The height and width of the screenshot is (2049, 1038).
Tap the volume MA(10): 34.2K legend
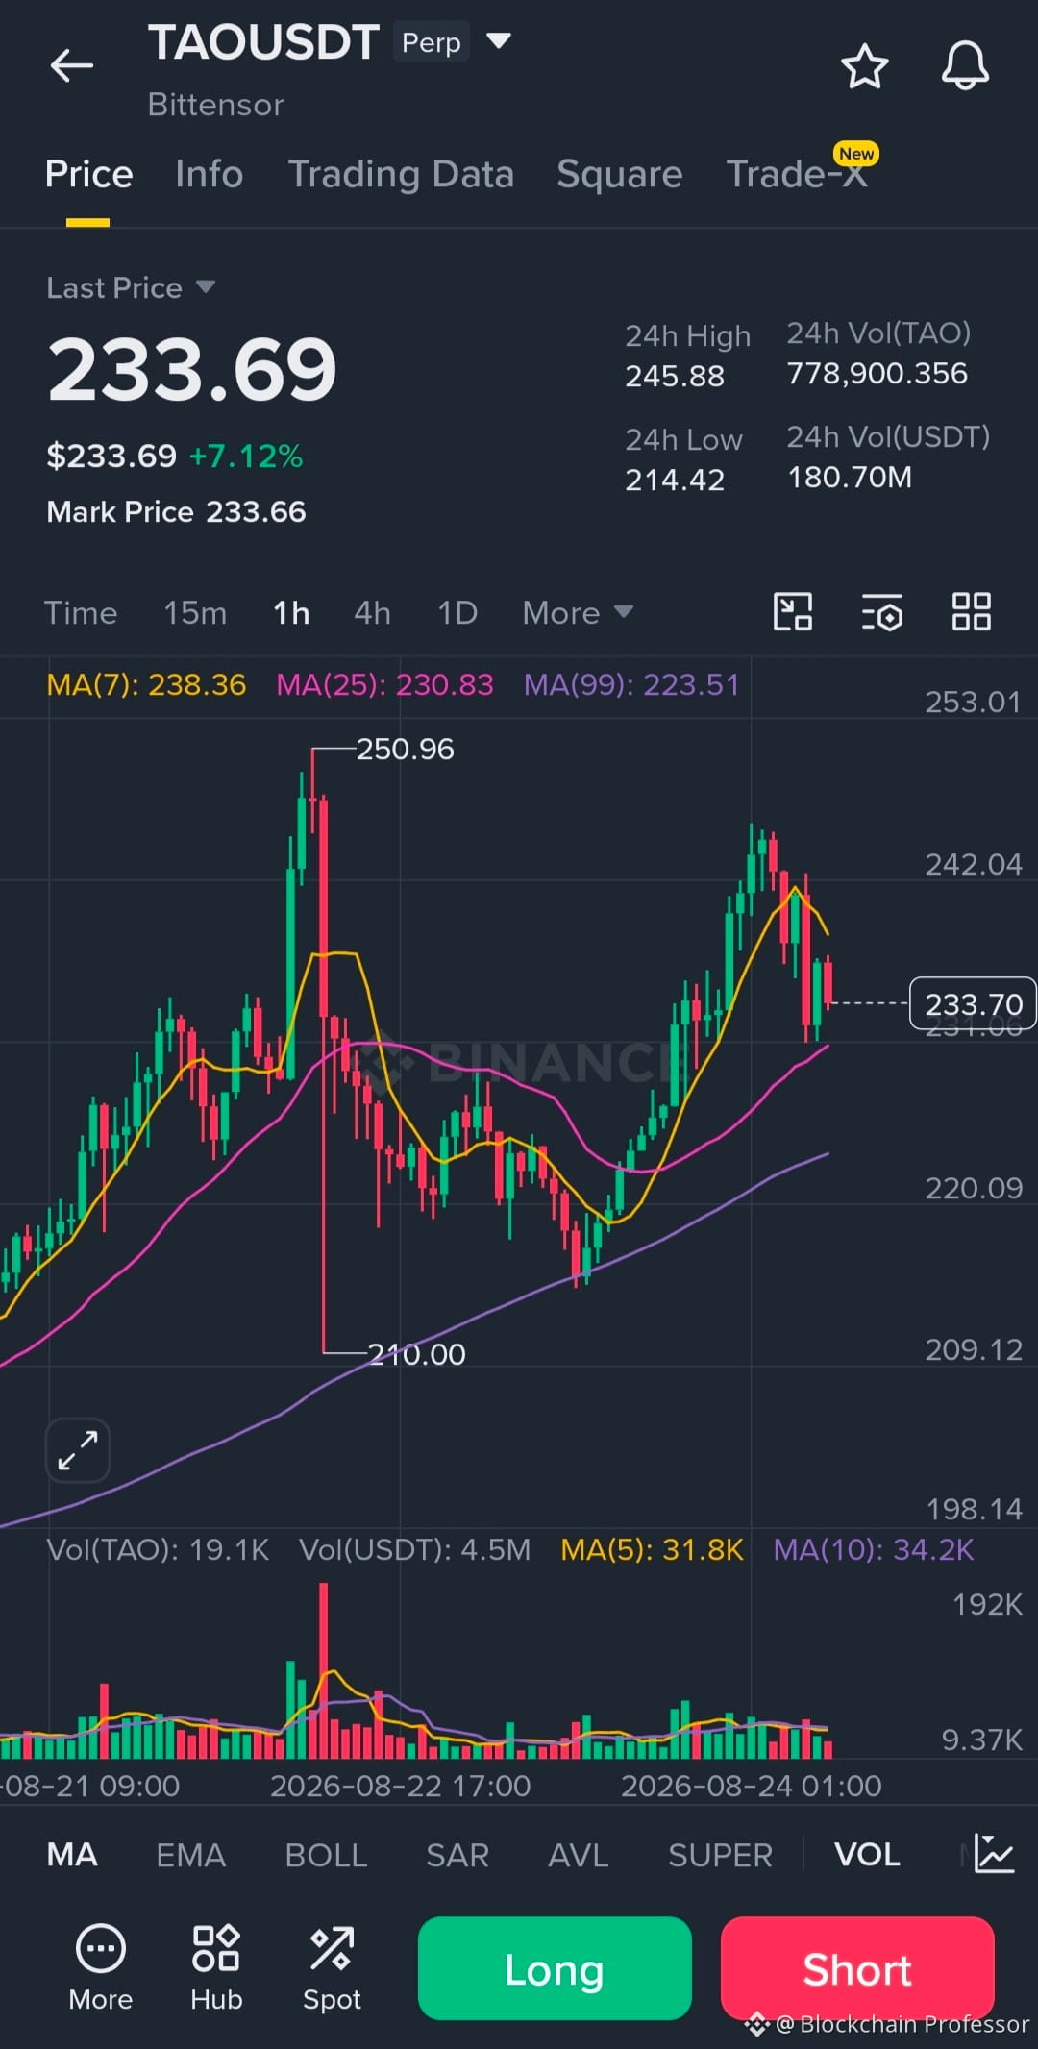click(x=874, y=1549)
